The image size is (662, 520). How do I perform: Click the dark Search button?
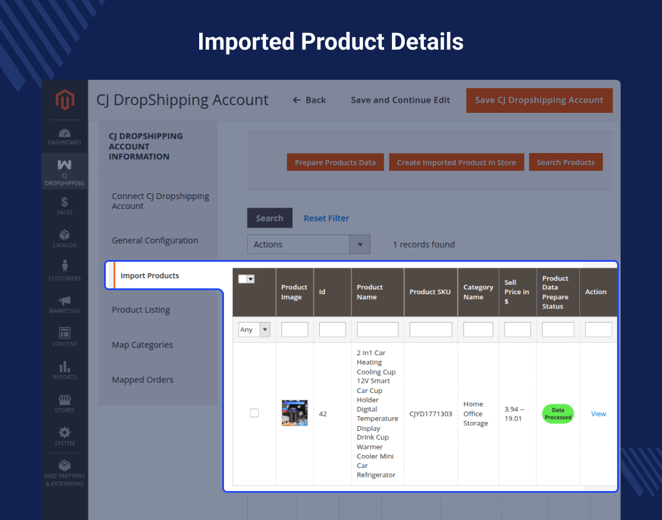pyautogui.click(x=270, y=218)
